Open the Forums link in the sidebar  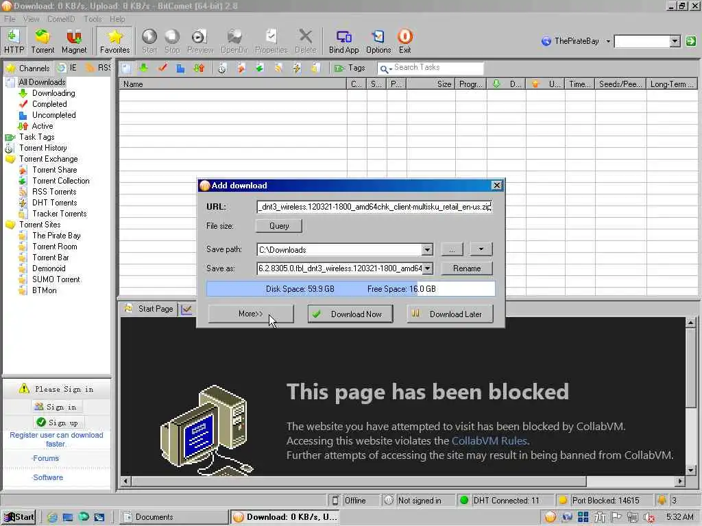46,458
